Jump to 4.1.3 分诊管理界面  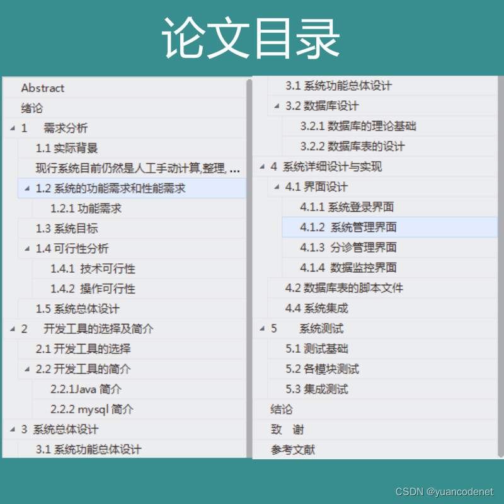click(x=348, y=248)
